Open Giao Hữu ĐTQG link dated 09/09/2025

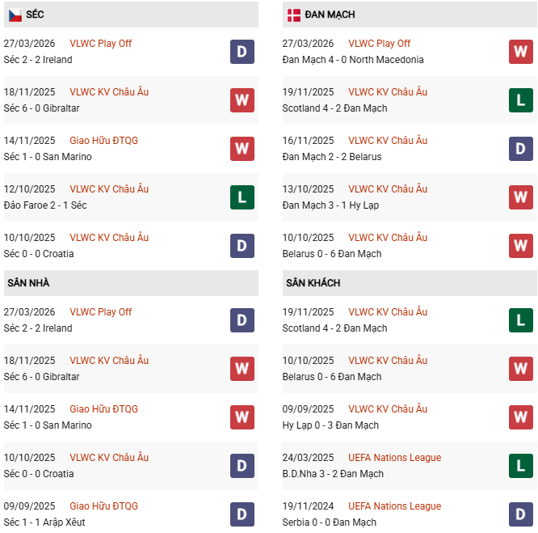(x=103, y=506)
